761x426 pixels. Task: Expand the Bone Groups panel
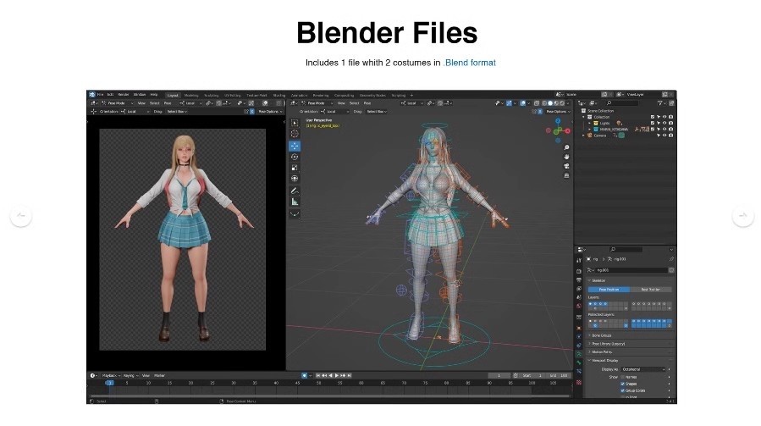[630, 335]
